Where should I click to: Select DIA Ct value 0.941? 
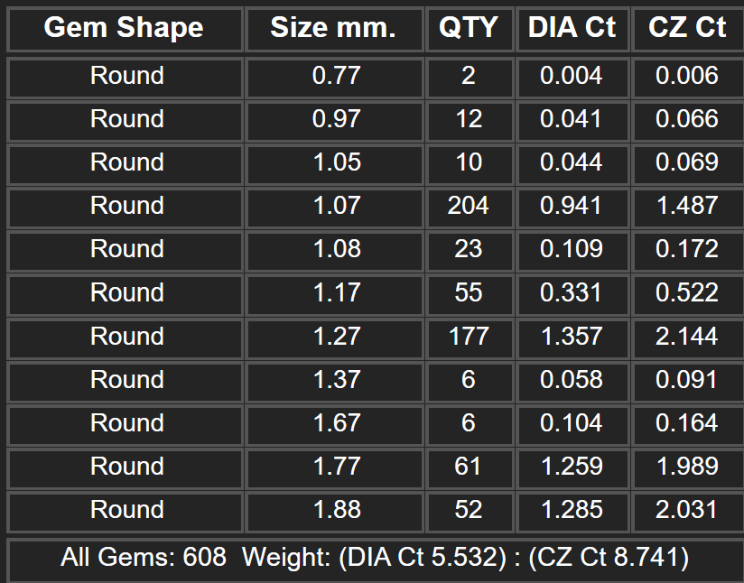pos(572,208)
